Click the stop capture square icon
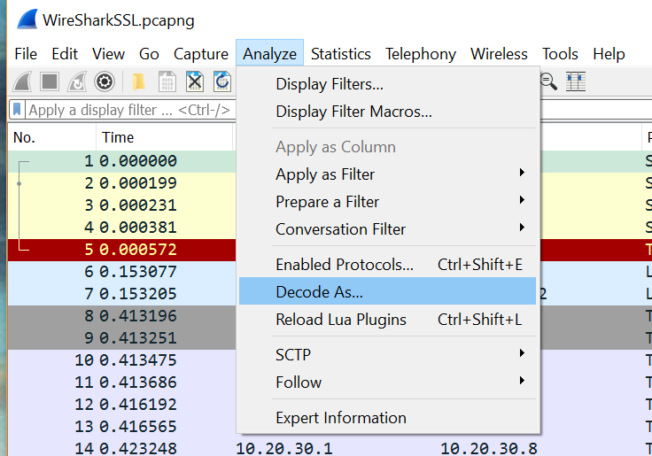This screenshot has height=456, width=652. point(50,81)
